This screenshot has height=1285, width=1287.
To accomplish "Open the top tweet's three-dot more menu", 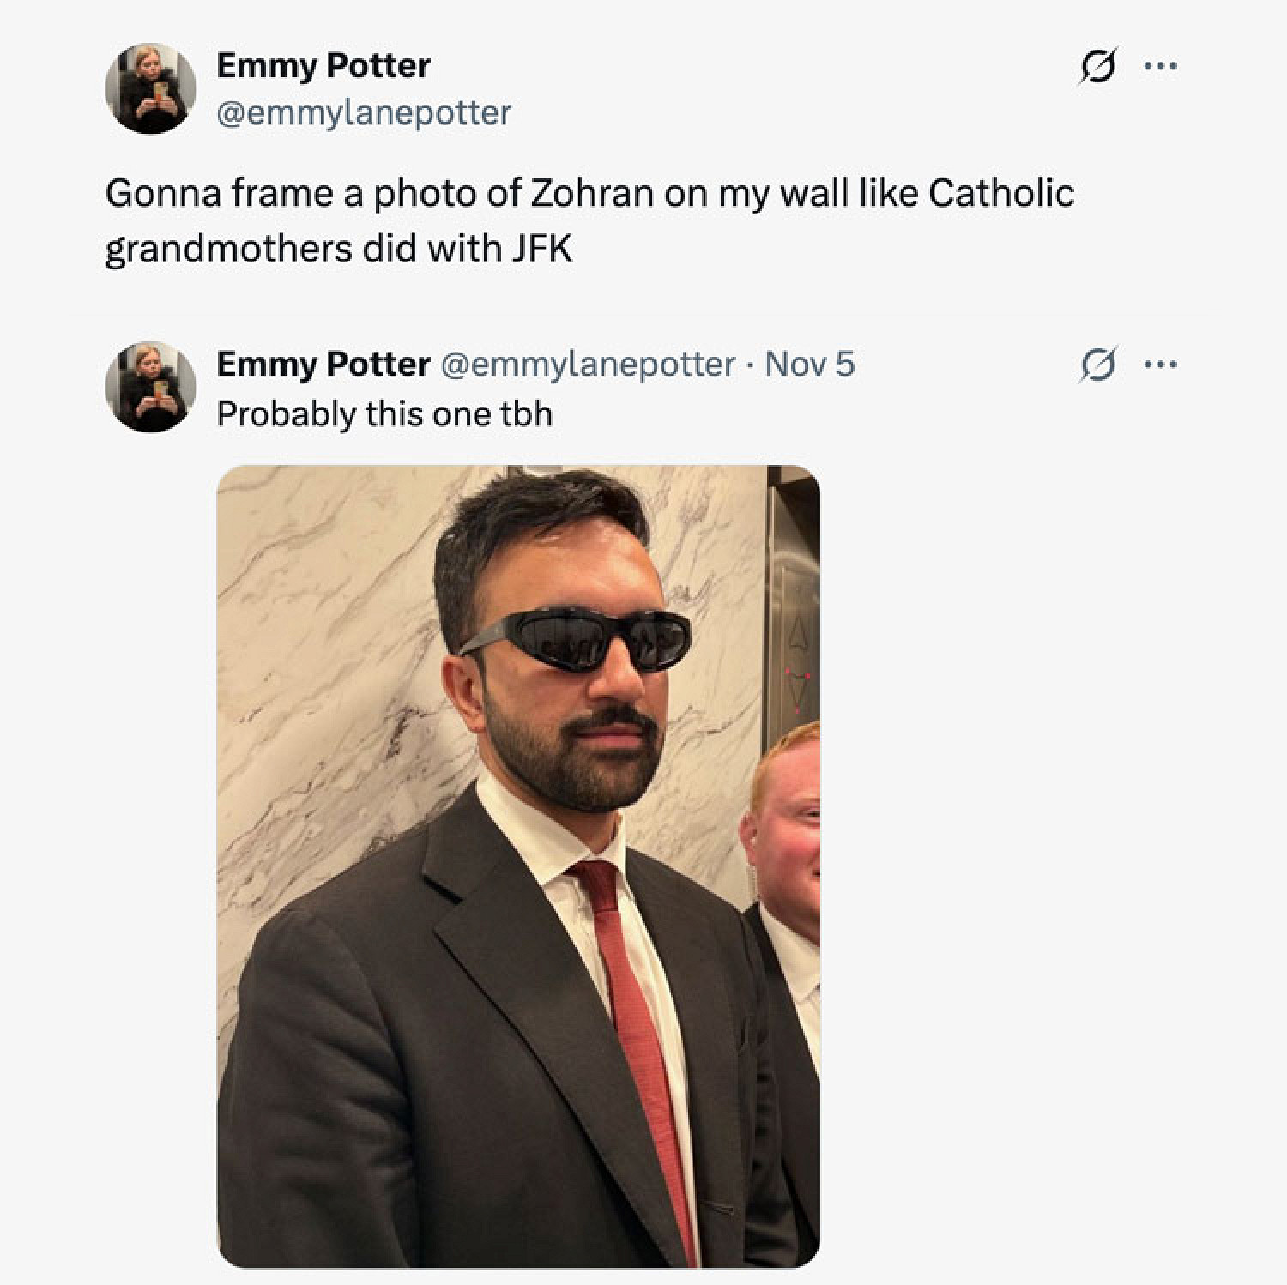I will (x=1161, y=66).
